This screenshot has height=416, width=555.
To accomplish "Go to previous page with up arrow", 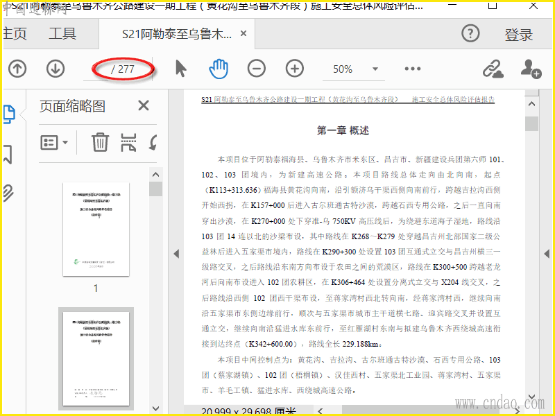I will pos(17,69).
